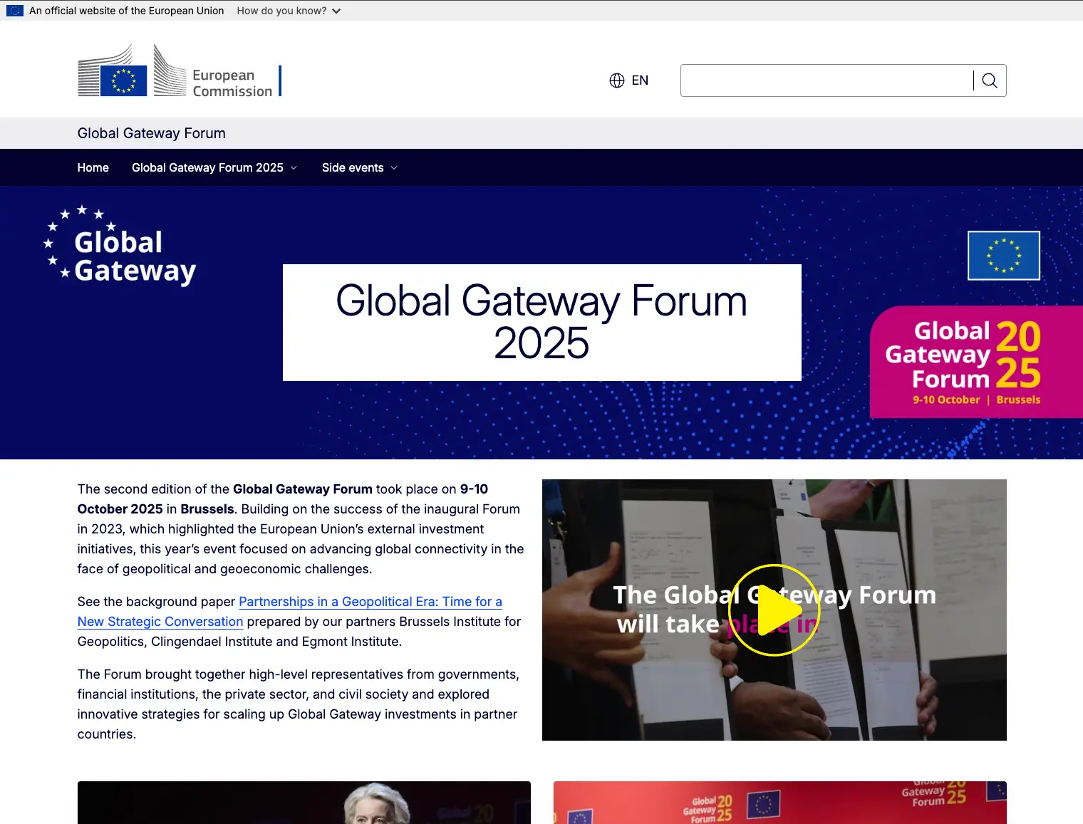Open the red Global Gateway Forum backdrop thumbnail
1083x824 pixels.
780,803
